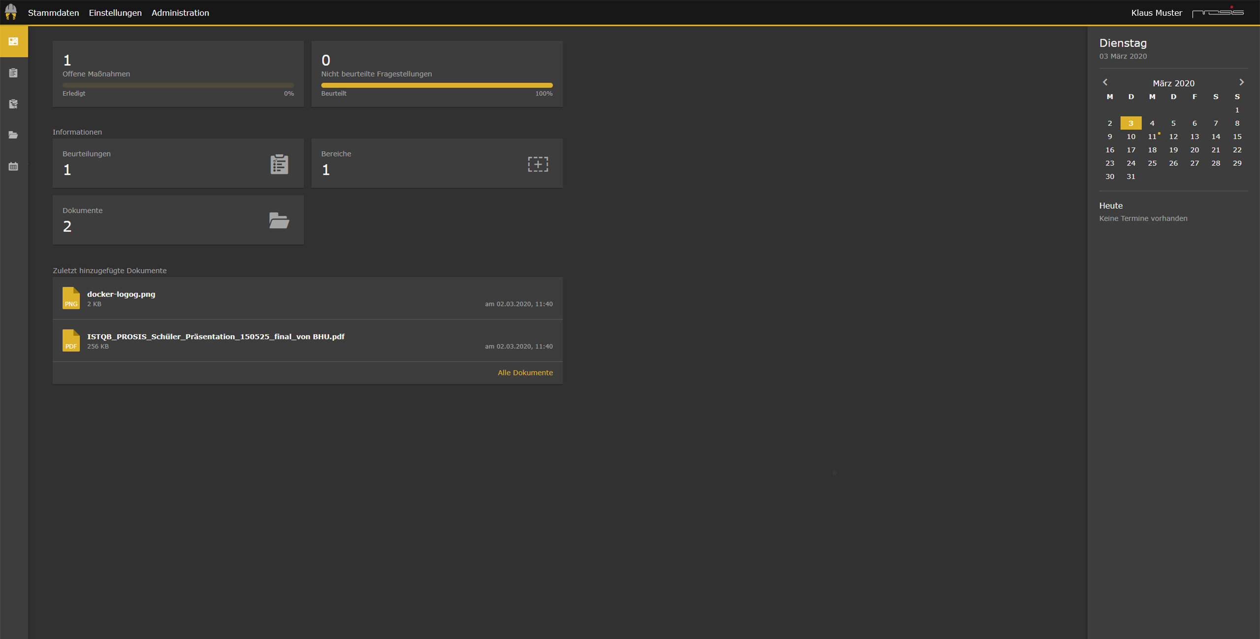
Task: Open the Dashboard sidebar icon
Action: tap(13, 41)
